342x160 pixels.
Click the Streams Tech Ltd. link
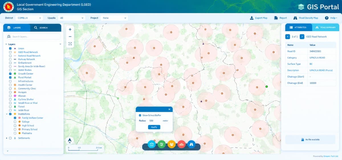click(x=331, y=156)
